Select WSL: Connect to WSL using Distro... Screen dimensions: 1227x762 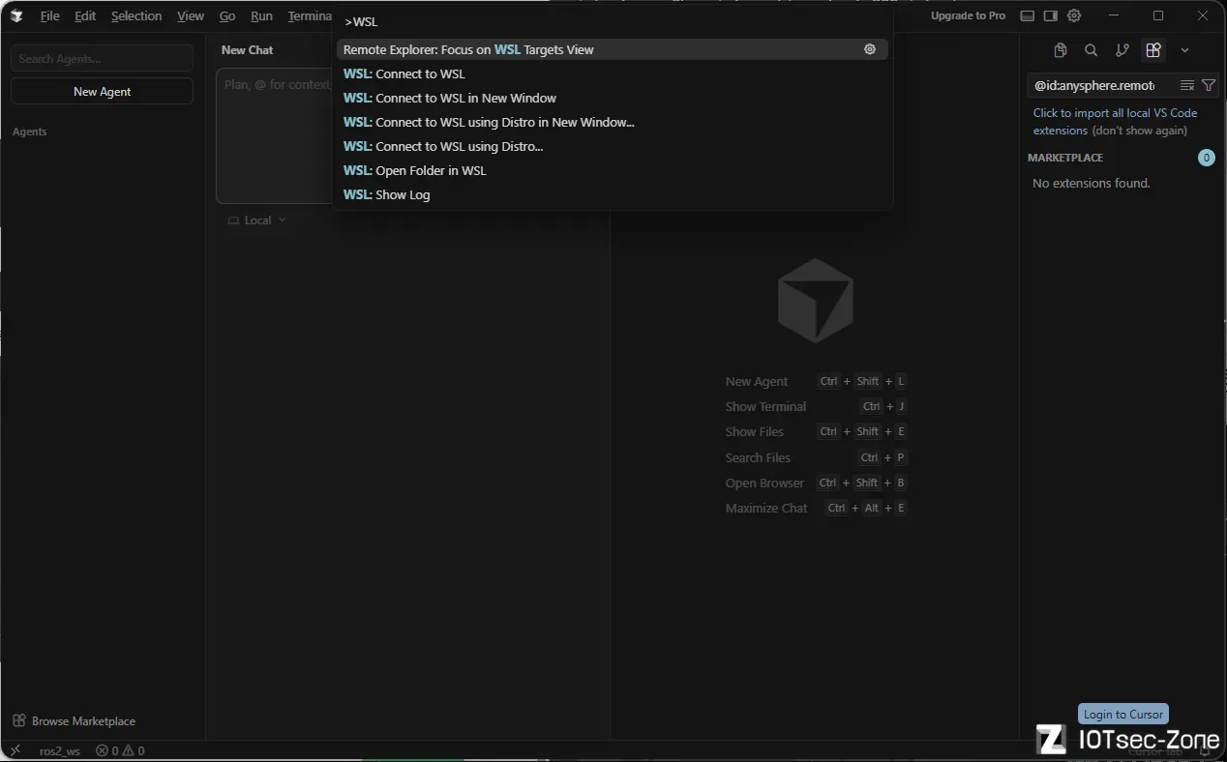pyautogui.click(x=612, y=146)
